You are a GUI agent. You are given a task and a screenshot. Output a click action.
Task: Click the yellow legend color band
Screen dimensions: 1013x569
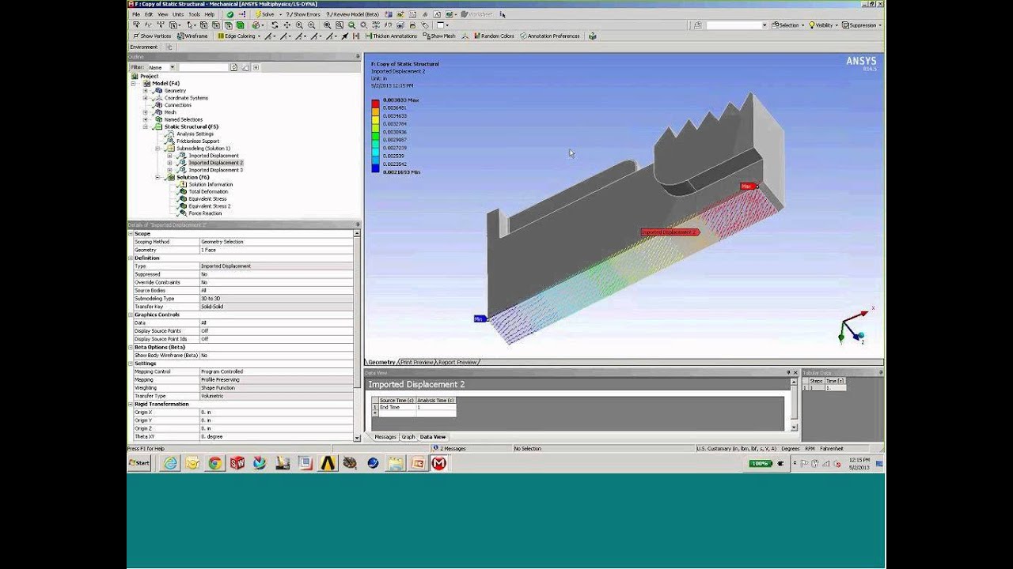pos(375,120)
